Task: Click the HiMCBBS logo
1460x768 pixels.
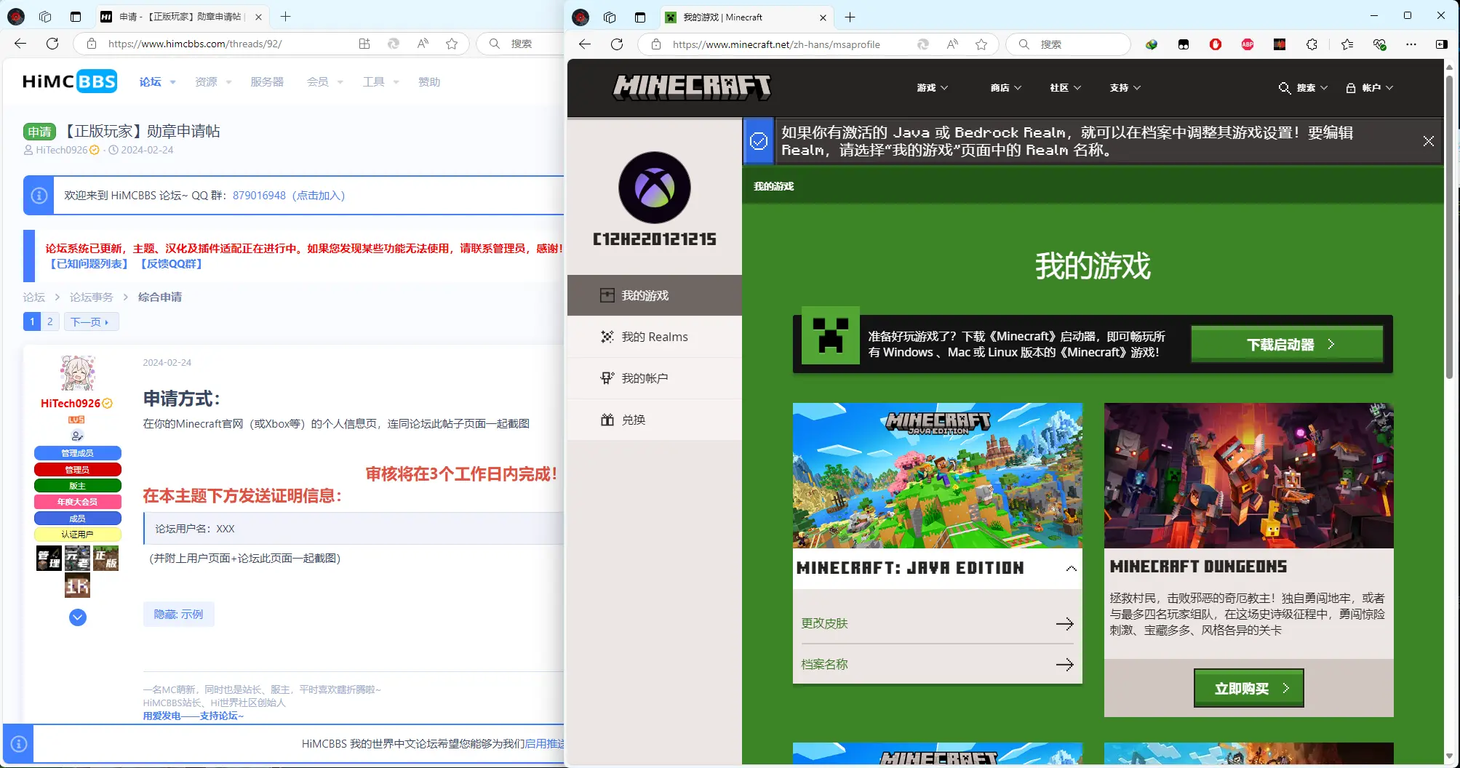Action: 69,81
